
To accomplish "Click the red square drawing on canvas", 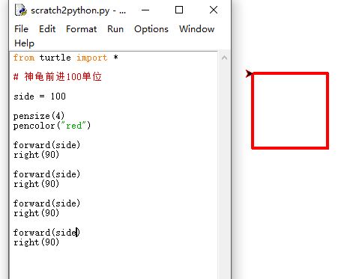I will [290, 111].
